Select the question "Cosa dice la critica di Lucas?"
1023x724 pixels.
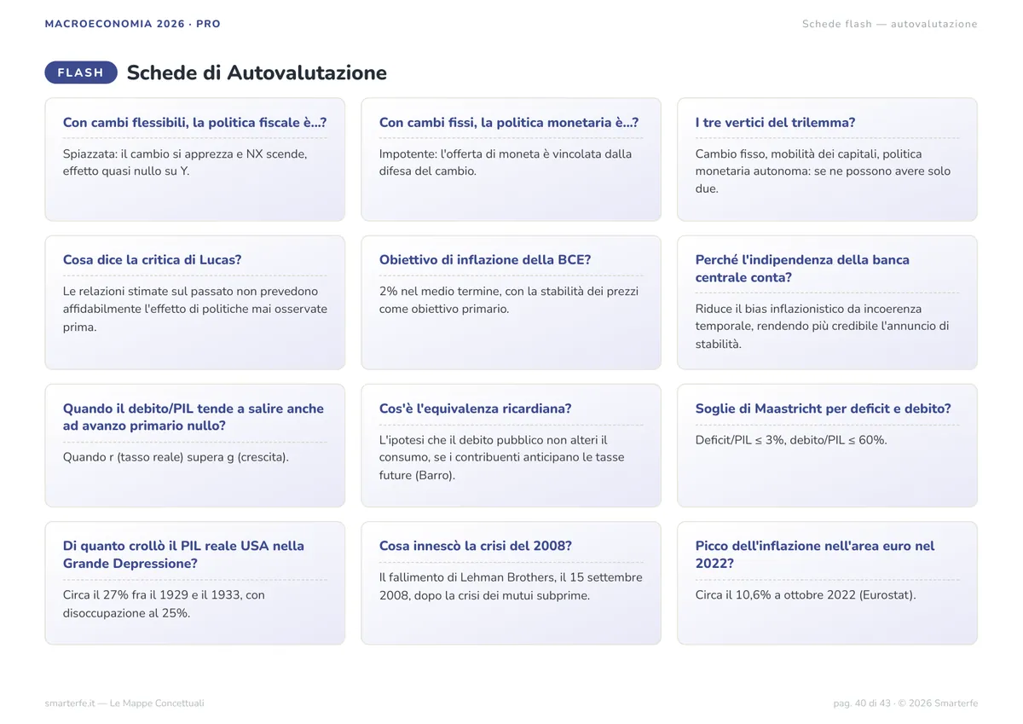point(153,260)
